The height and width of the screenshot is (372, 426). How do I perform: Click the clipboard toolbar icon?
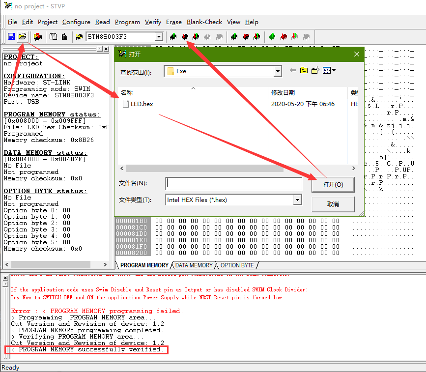pos(53,36)
